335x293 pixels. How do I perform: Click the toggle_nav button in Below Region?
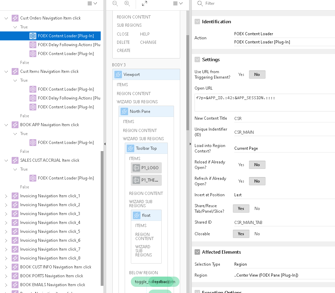tap(141, 282)
